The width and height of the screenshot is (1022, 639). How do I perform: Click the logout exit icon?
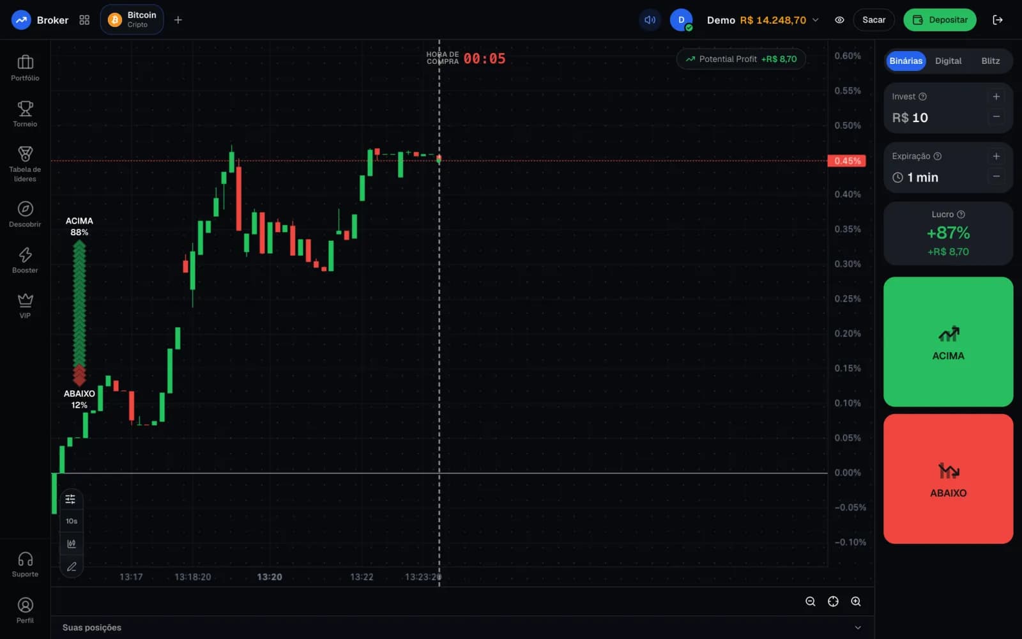click(x=998, y=20)
